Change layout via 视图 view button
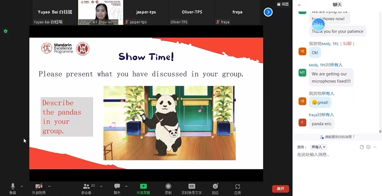The height and width of the screenshot is (196, 382). pos(283,4)
